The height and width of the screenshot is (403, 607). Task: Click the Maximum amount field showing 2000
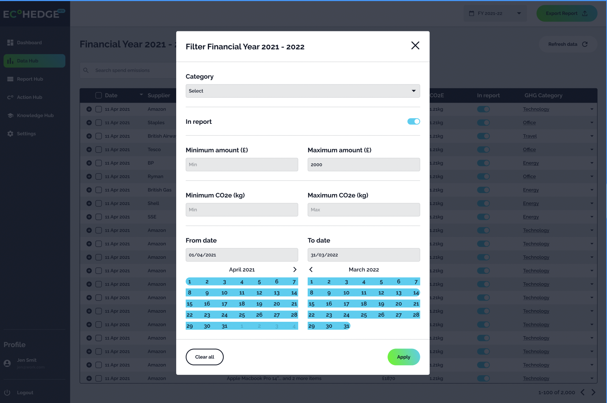tap(364, 165)
